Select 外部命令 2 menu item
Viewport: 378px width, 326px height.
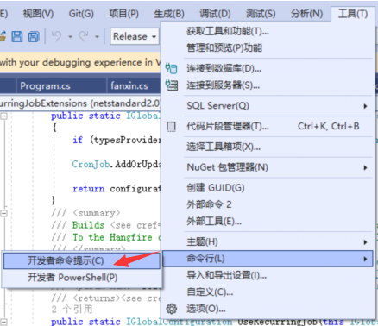pos(209,204)
